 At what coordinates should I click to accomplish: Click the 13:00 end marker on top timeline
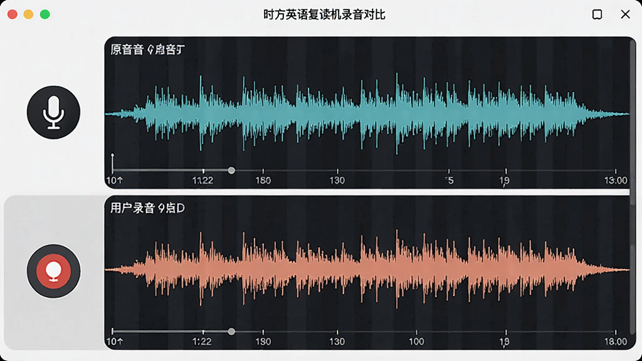coord(616,180)
